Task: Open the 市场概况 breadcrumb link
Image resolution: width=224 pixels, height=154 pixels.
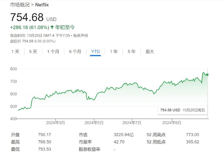Action: click(x=20, y=5)
